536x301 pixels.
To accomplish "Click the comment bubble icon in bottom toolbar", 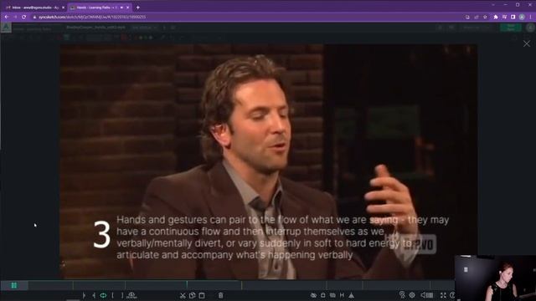I will pyautogui.click(x=332, y=295).
